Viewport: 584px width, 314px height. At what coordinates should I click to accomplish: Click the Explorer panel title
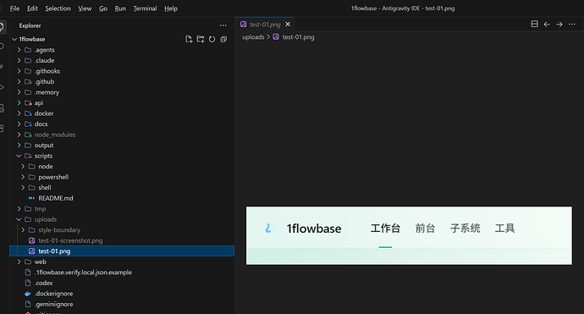point(30,25)
